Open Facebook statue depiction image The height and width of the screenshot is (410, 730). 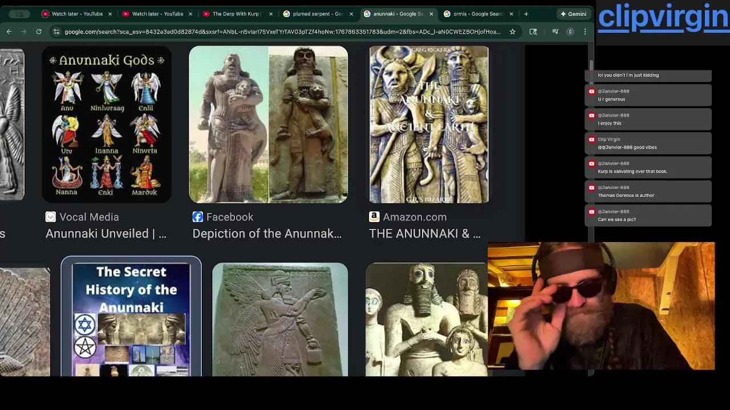[268, 124]
